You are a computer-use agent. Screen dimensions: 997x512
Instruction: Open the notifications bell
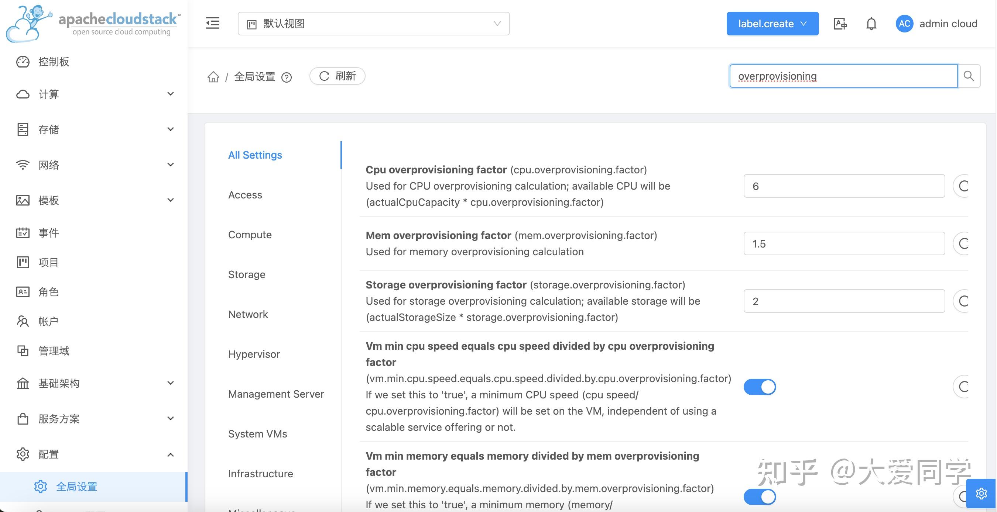871,24
